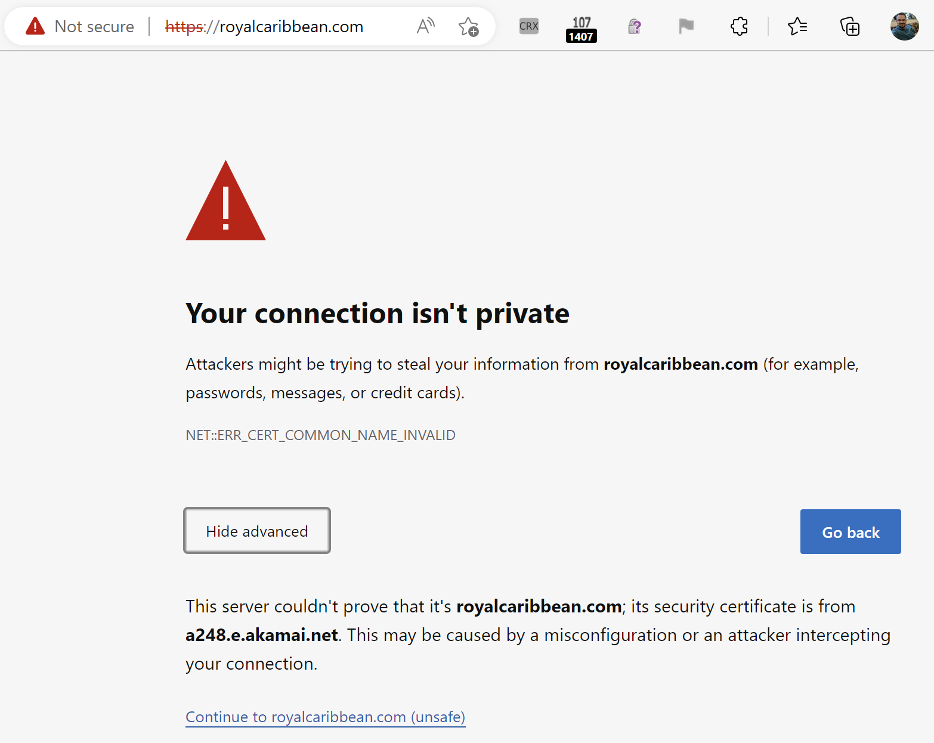
Task: Add this page to favorites with star-plus icon
Action: pos(468,27)
